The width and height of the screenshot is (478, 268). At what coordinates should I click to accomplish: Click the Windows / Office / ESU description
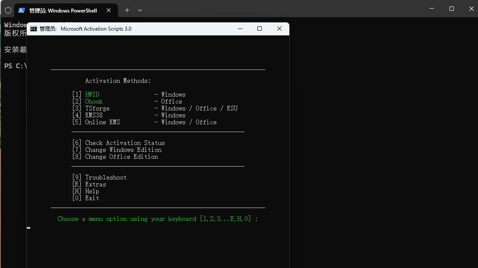coord(199,108)
